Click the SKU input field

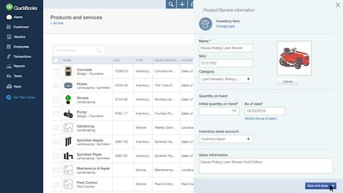226,63
